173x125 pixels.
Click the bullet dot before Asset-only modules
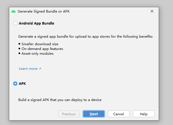pos(19,54)
